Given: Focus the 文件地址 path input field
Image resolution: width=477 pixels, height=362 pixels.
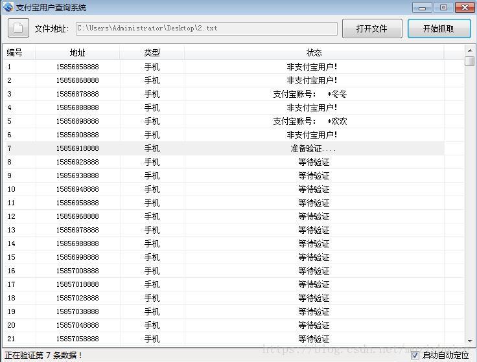Looking at the screenshot, I should (207, 28).
